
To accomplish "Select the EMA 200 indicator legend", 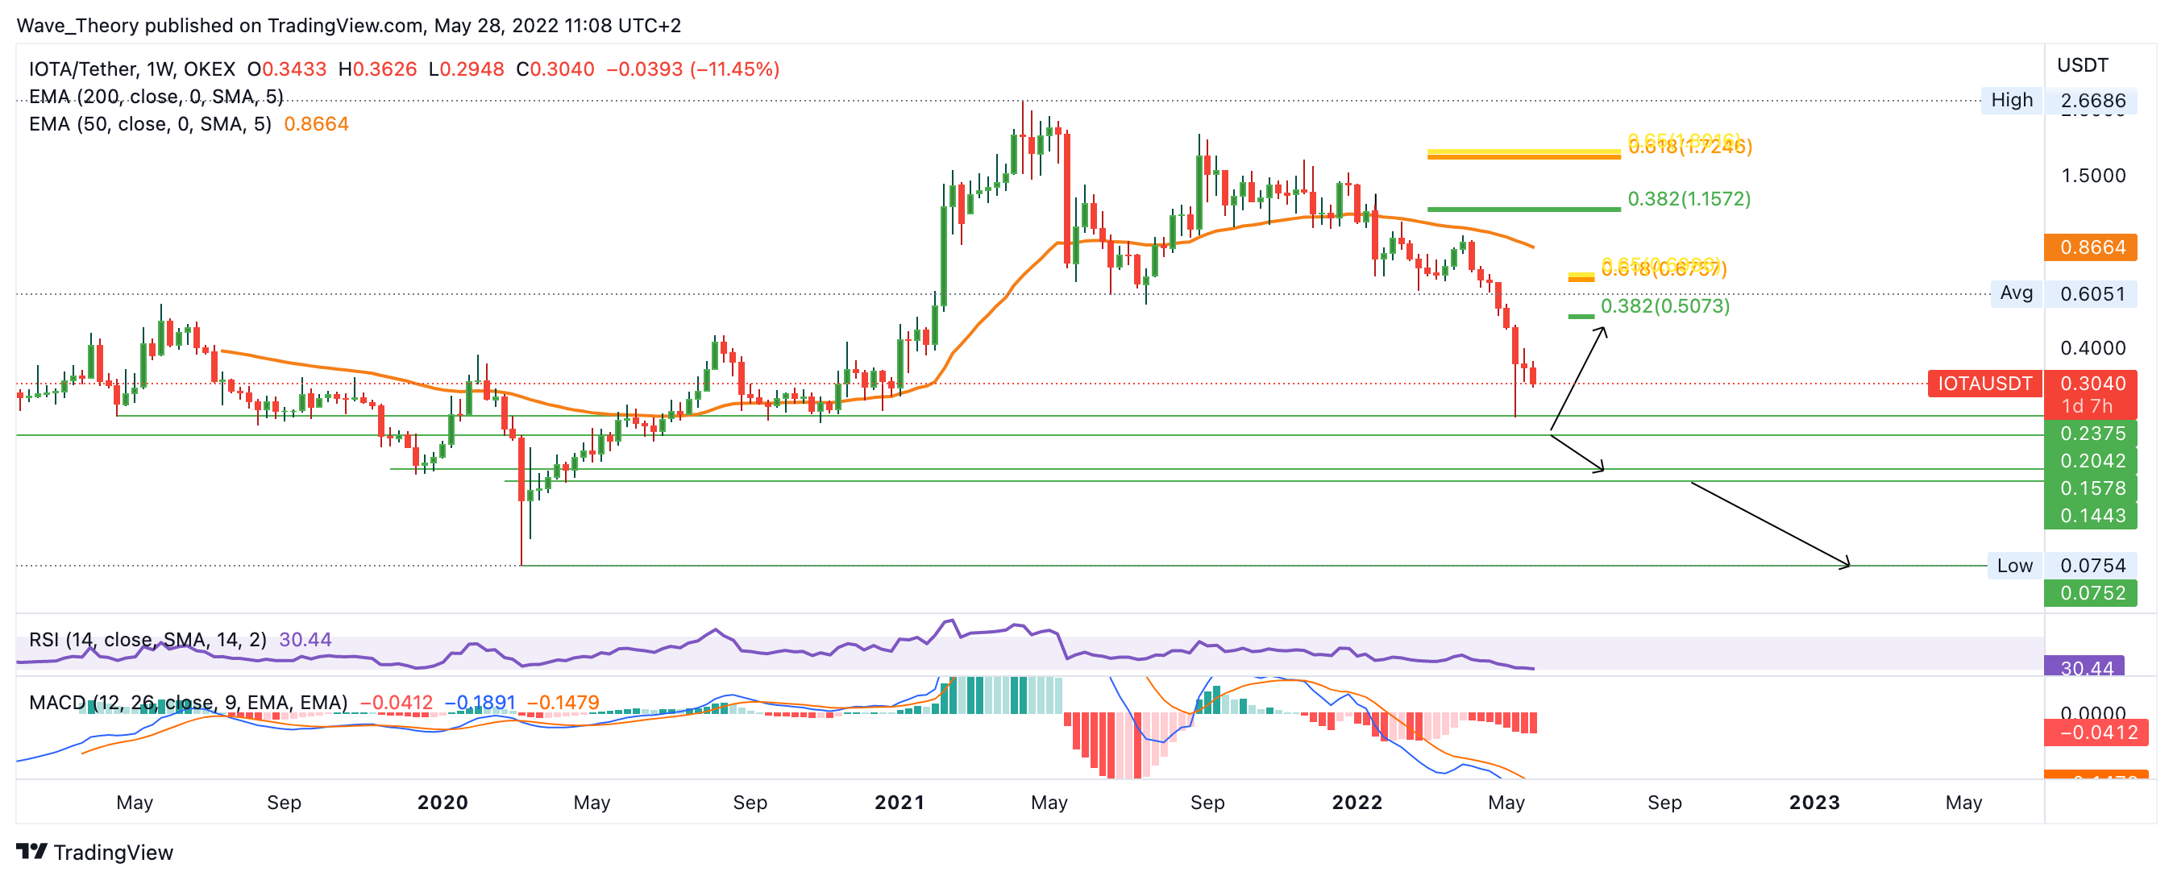I will (156, 97).
